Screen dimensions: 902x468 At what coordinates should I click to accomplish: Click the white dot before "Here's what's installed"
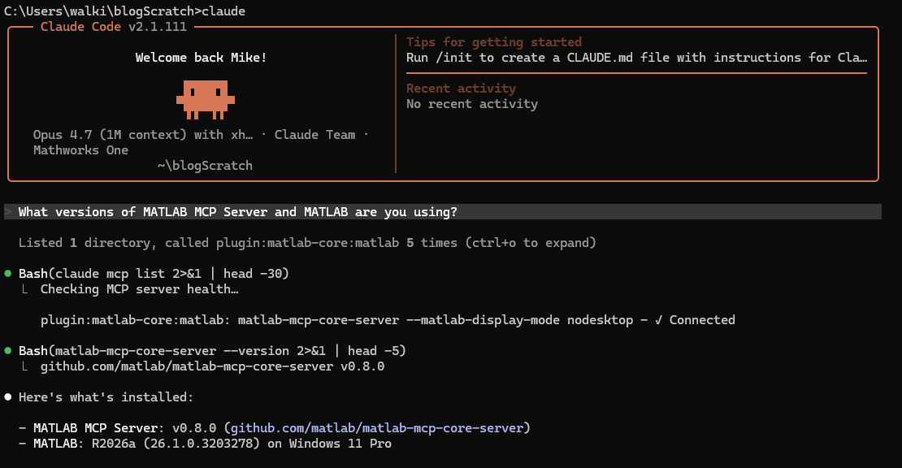8,397
